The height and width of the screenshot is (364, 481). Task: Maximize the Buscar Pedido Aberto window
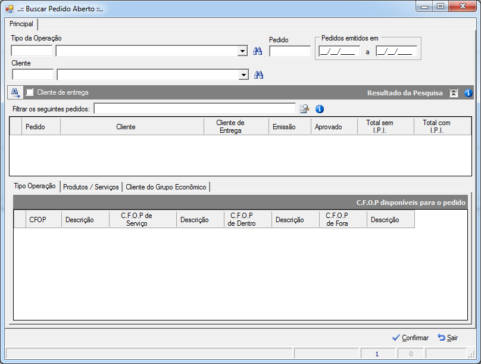(x=441, y=6)
